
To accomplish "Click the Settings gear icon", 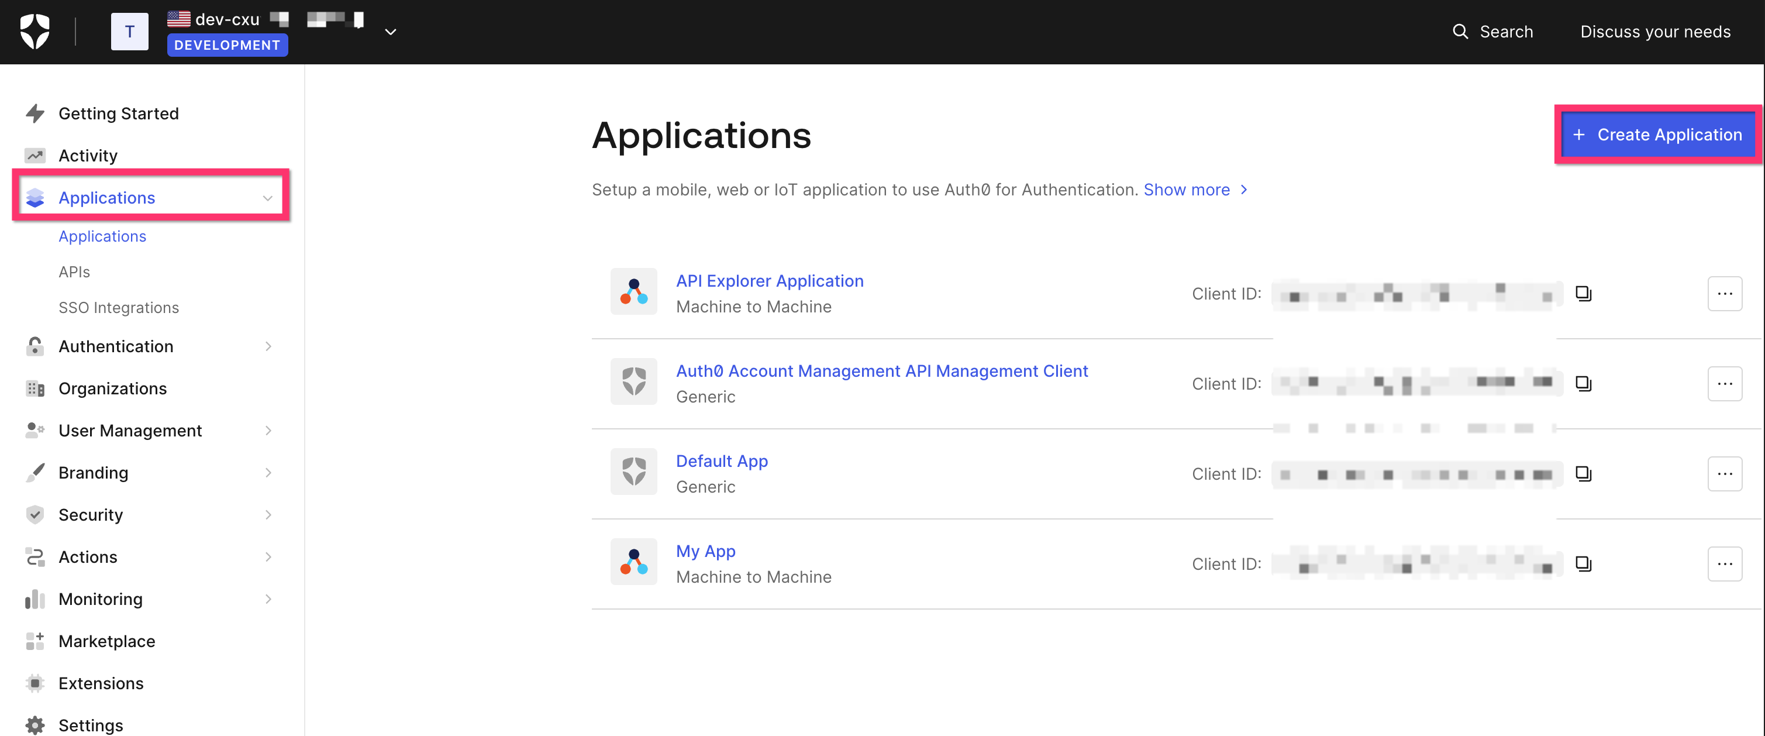I will point(35,725).
